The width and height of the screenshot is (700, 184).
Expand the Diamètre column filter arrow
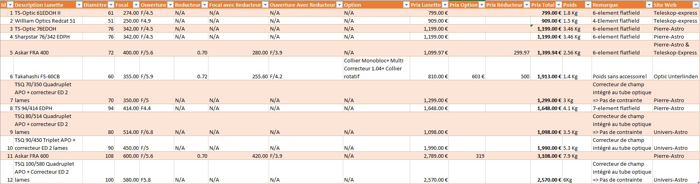coord(111,5)
